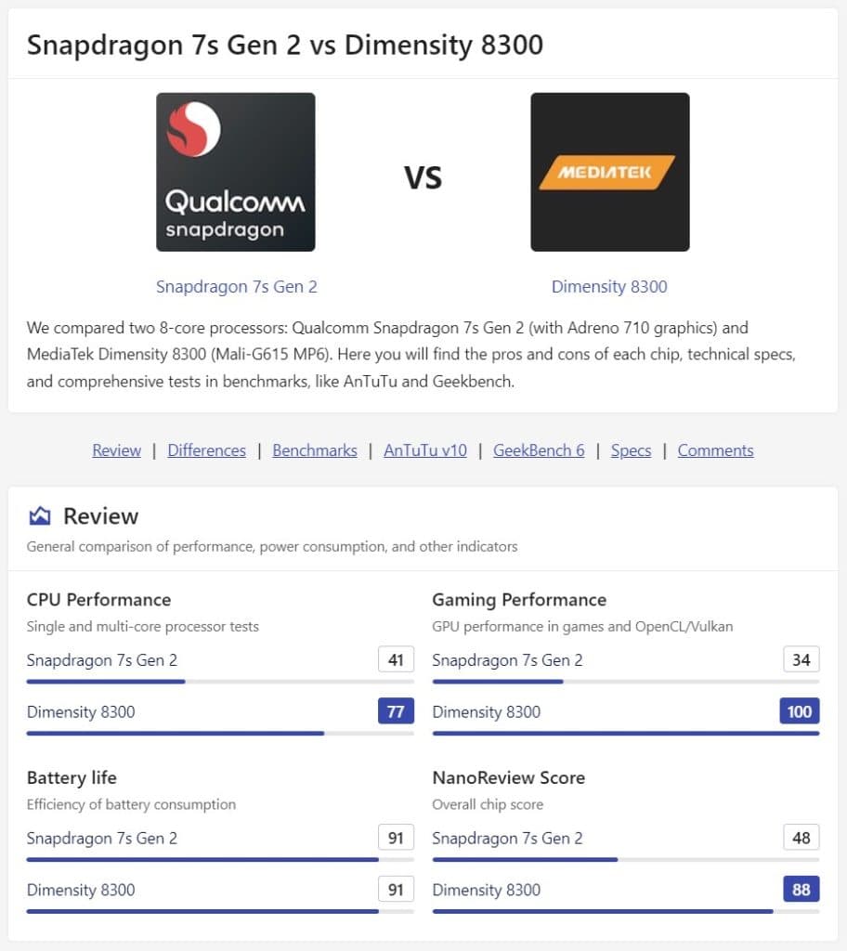Click the MediaTek logo image
The image size is (847, 951).
[609, 172]
